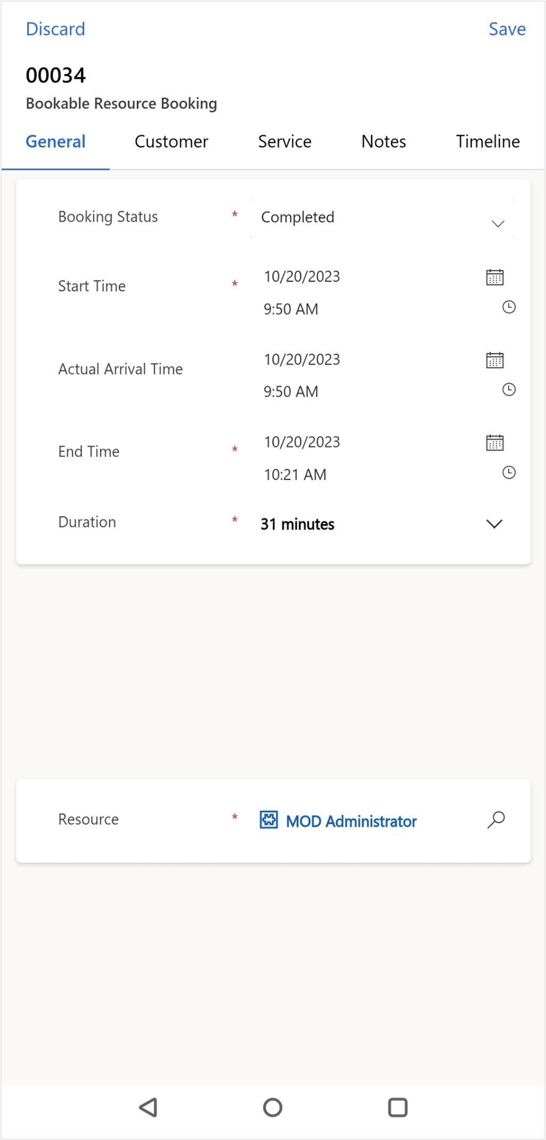Click the End Time field label
This screenshot has height=1140, width=546.
click(89, 452)
